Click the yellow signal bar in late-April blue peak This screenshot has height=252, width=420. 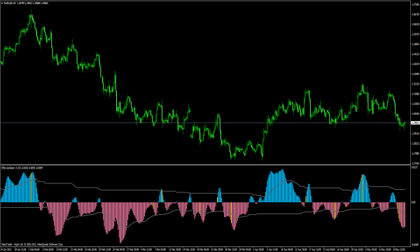coord(362,188)
